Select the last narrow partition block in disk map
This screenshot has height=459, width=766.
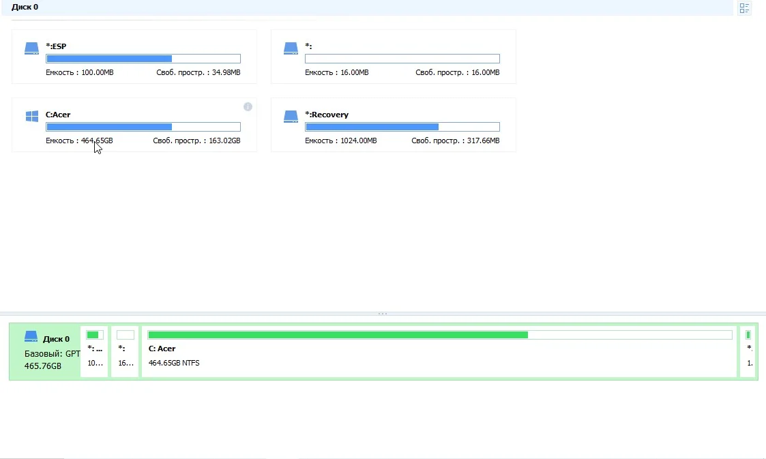point(748,351)
